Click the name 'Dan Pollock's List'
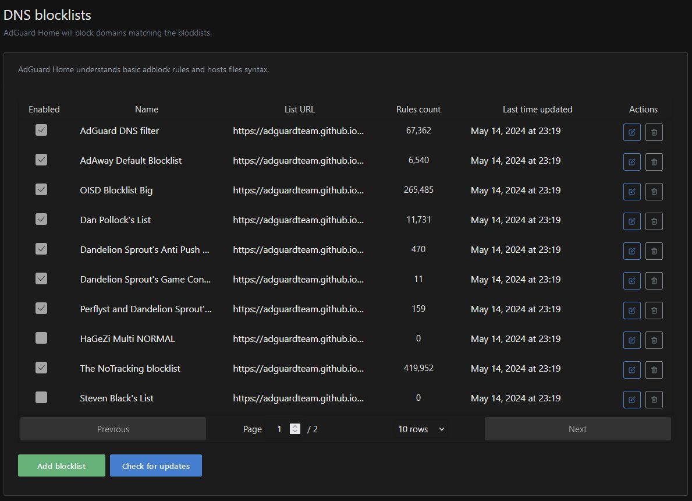Viewport: 692px width, 501px height. tap(115, 220)
